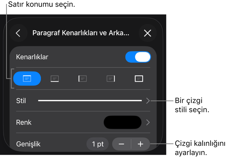
Task: Go back using the left chevron button
Action: click(x=18, y=33)
